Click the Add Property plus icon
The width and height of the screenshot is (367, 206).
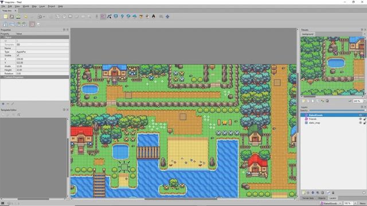3,104
